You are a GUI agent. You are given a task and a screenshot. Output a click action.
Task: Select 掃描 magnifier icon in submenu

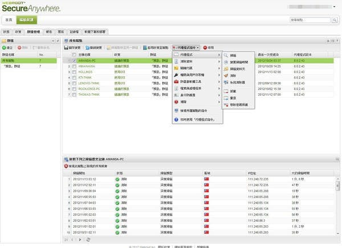point(226,55)
